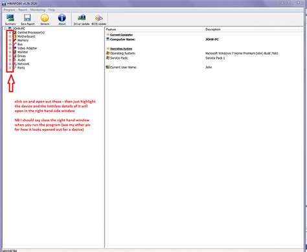Click the Windows flag icon beside Operating System:
The width and height of the screenshot is (307, 252).
click(x=108, y=53)
